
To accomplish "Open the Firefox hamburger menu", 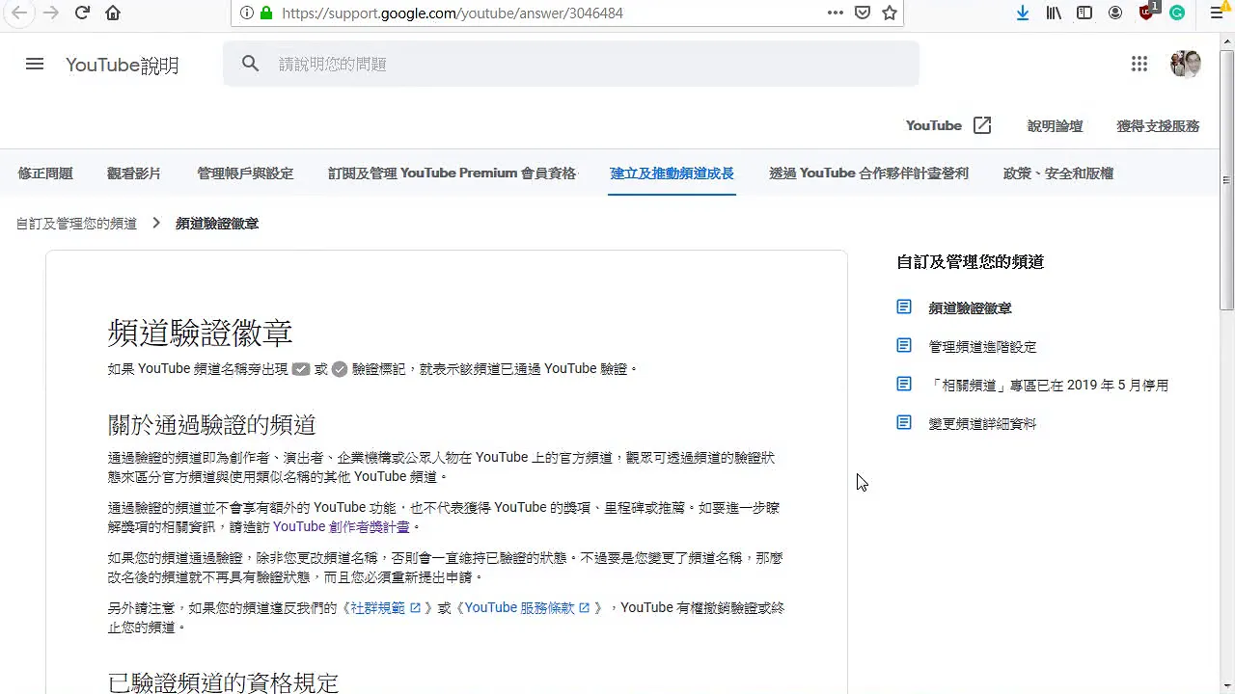I will pos(1217,13).
